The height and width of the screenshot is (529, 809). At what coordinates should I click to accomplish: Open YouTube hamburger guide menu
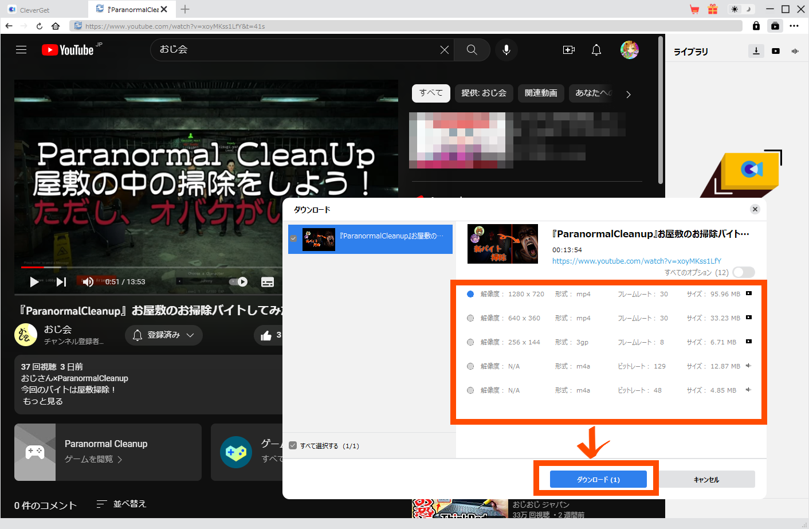(x=21, y=50)
